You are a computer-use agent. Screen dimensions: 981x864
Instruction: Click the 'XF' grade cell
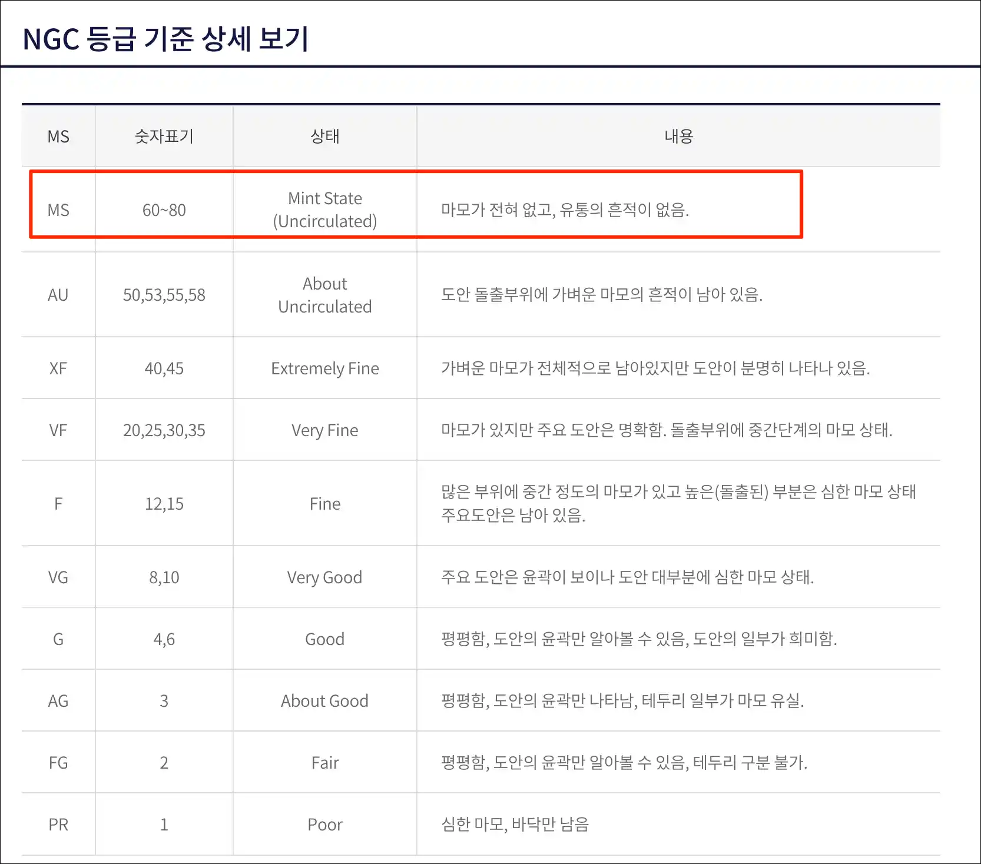click(58, 368)
